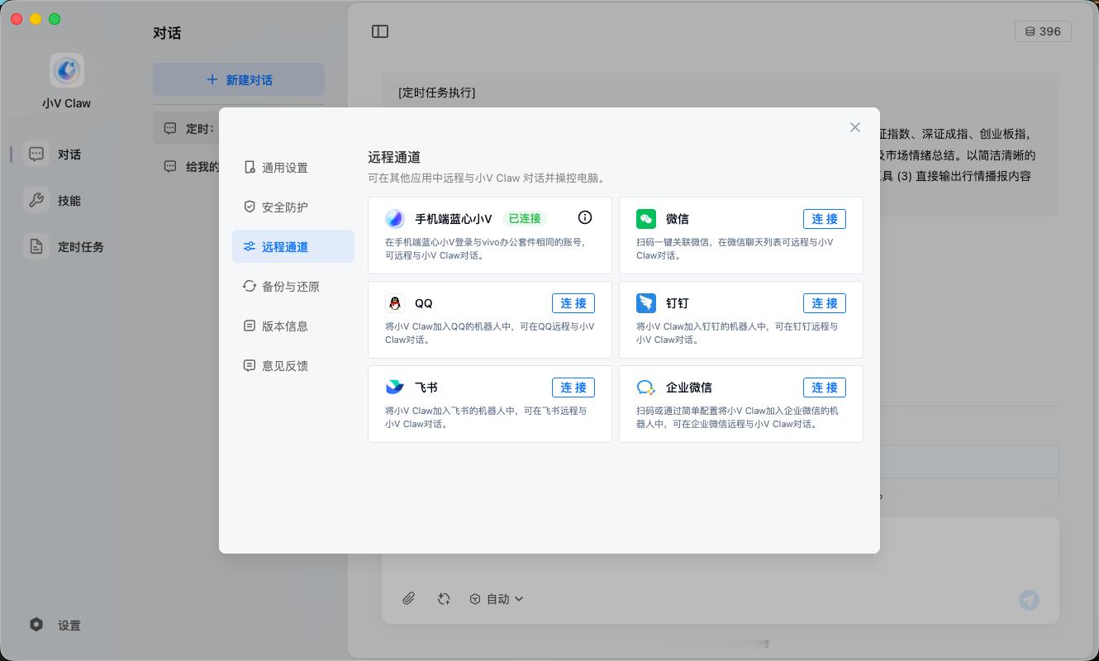Open the 版本信息 settings tab
This screenshot has width=1099, height=661.
point(293,326)
